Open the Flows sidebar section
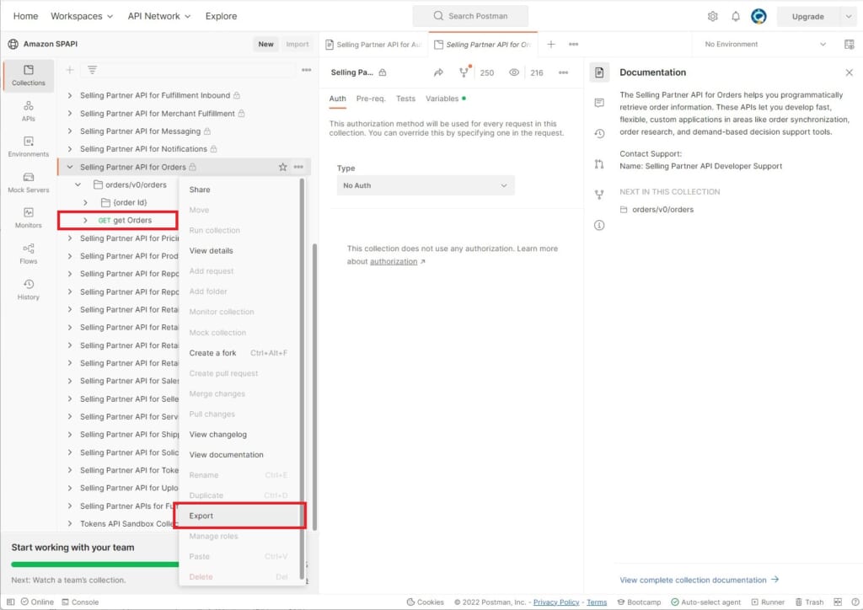Image resolution: width=863 pixels, height=610 pixels. (x=29, y=254)
